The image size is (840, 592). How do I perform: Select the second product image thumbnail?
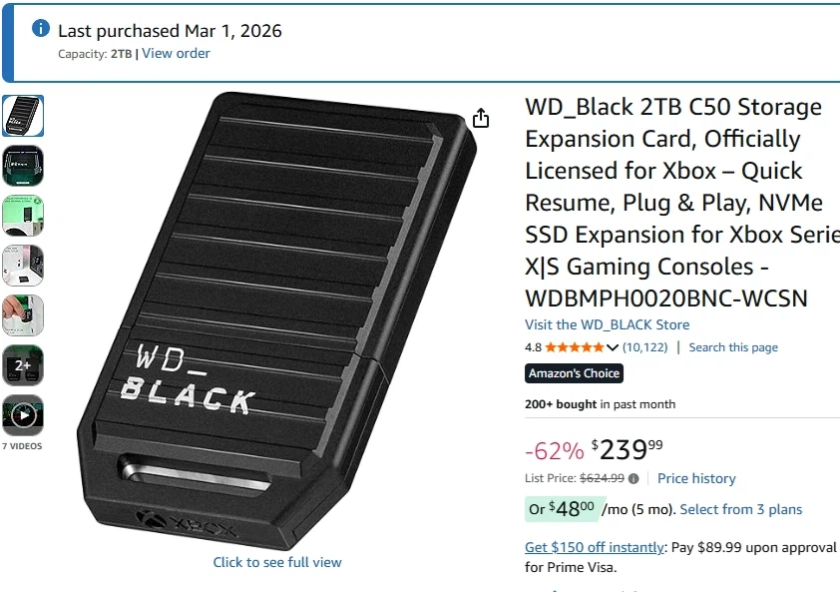(x=23, y=166)
